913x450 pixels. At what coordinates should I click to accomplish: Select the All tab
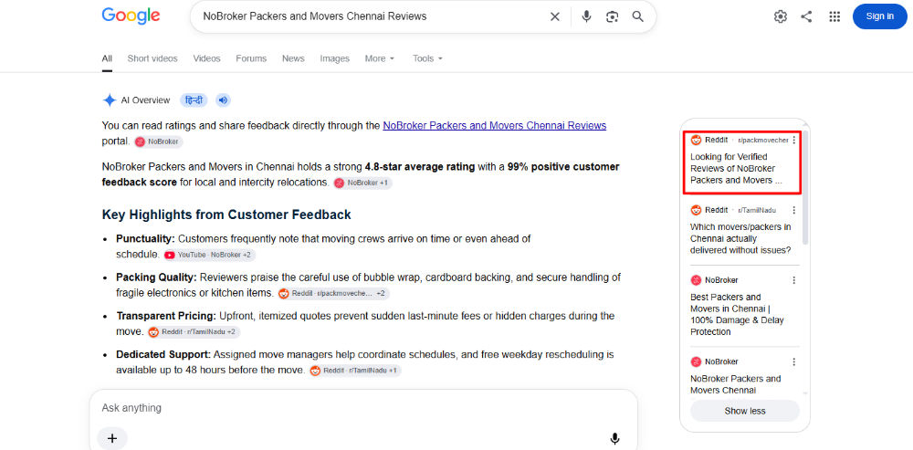click(x=107, y=58)
